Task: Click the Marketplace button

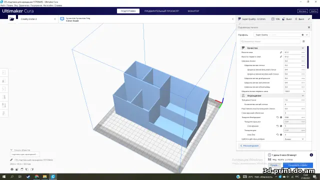Action: coord(302,11)
